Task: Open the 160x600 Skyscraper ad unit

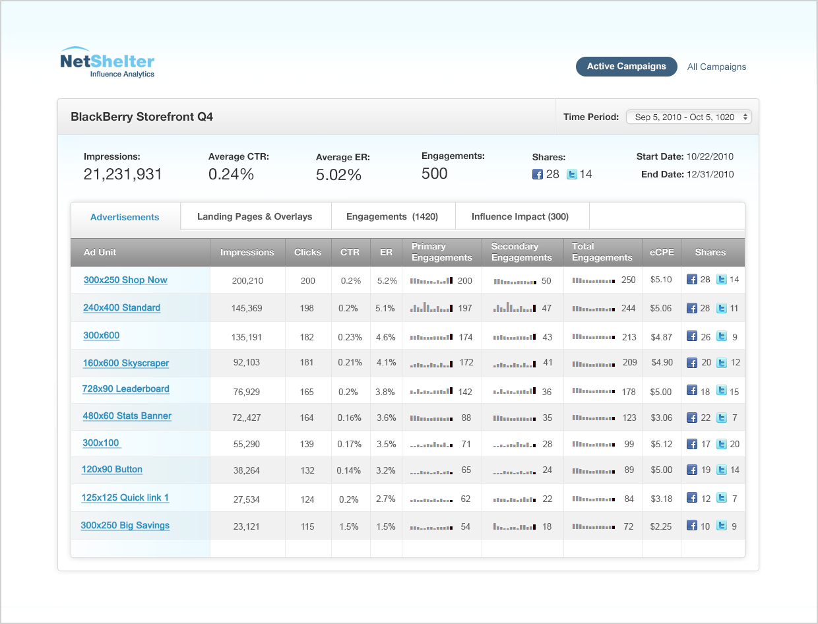Action: tap(126, 363)
